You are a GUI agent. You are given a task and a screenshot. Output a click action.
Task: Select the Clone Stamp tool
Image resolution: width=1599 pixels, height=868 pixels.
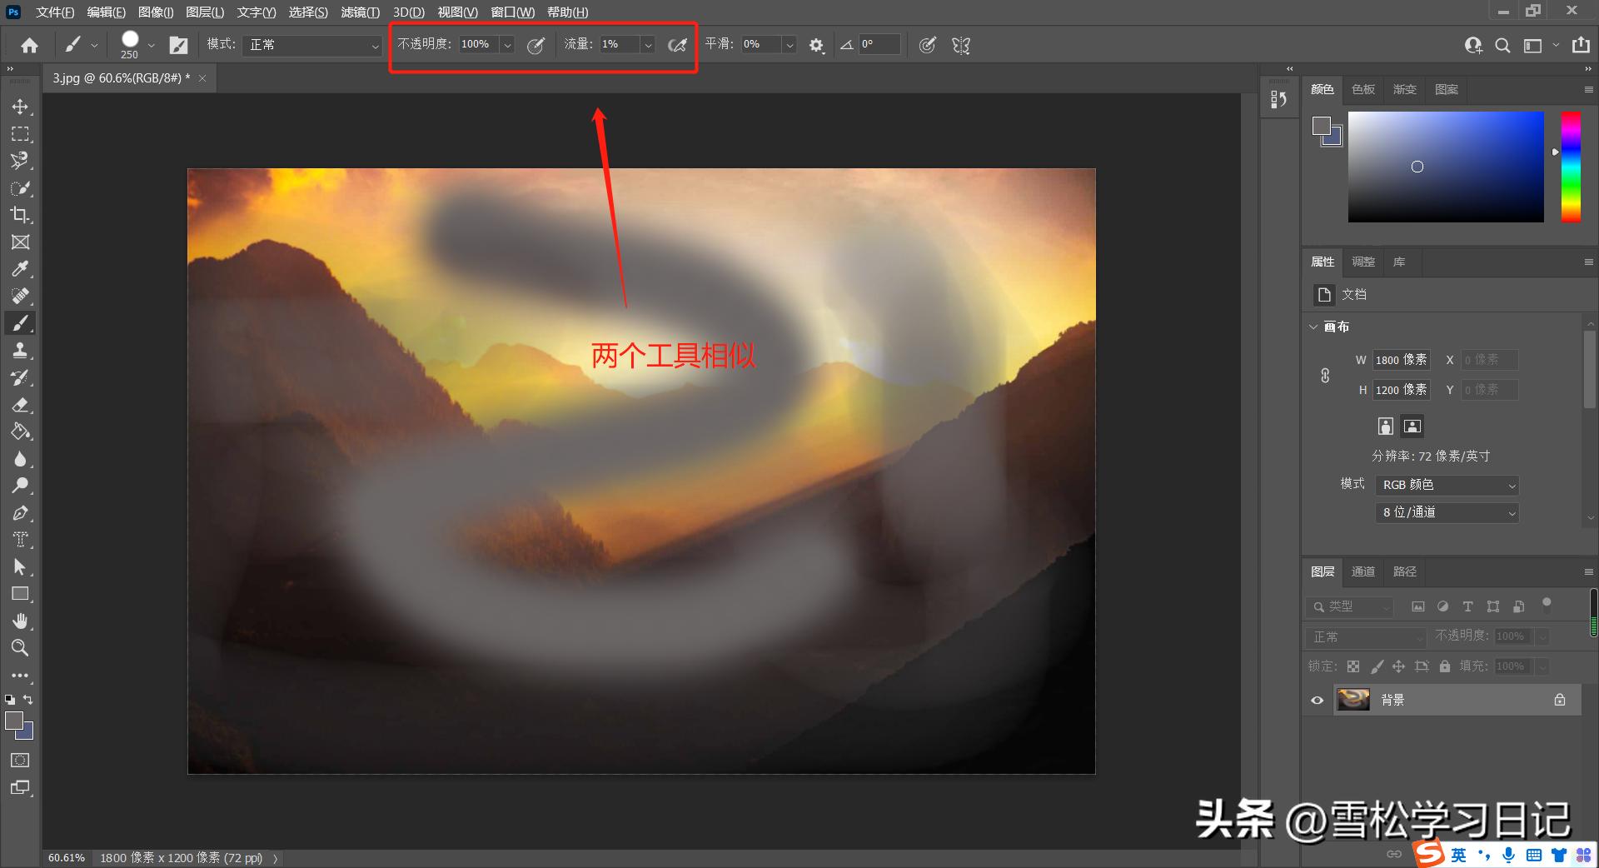(x=20, y=350)
